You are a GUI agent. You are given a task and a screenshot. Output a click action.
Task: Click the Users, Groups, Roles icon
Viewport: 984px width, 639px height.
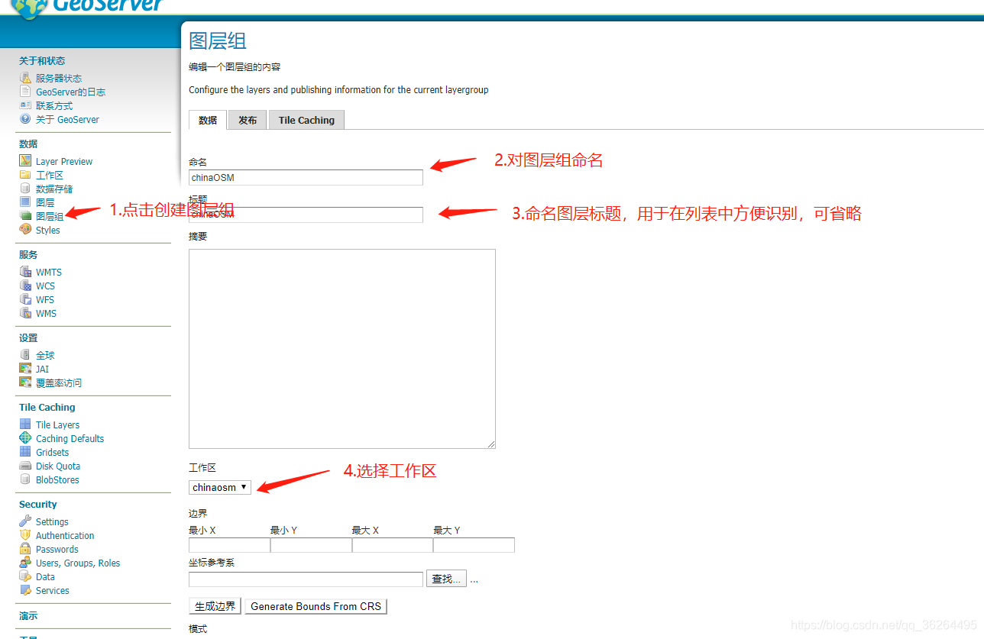point(25,563)
